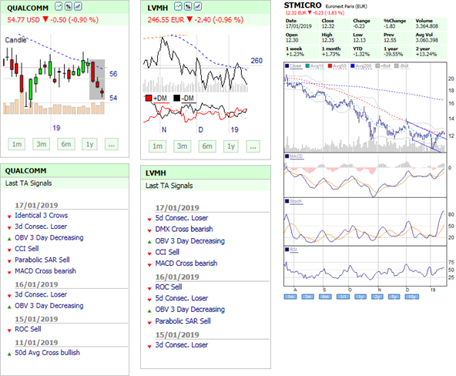This screenshot has width=456, height=376.
Task: Click the -DM black legend swatch
Action: pyautogui.click(x=176, y=98)
